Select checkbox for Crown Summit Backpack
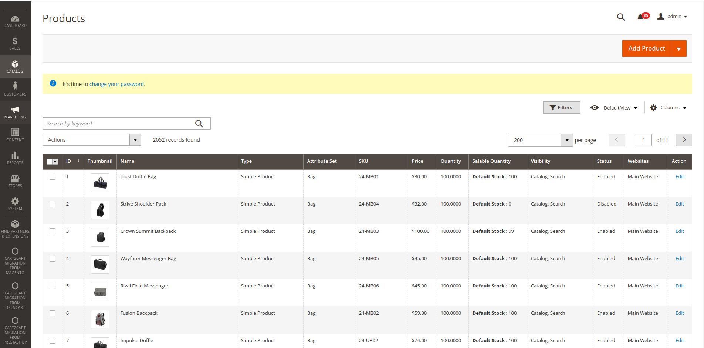The height and width of the screenshot is (348, 704). (x=53, y=231)
